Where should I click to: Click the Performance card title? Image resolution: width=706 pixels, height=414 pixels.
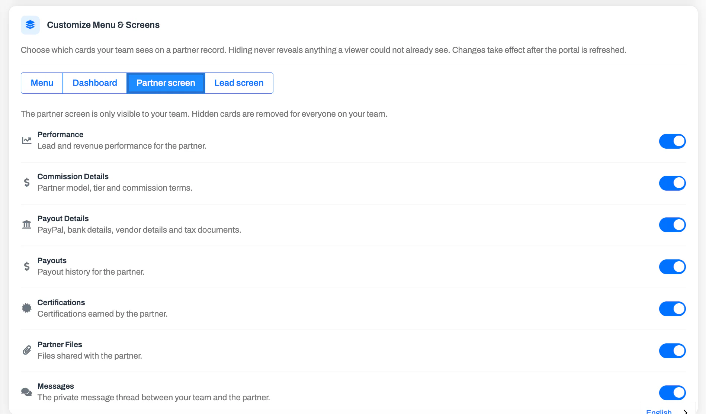coord(60,135)
